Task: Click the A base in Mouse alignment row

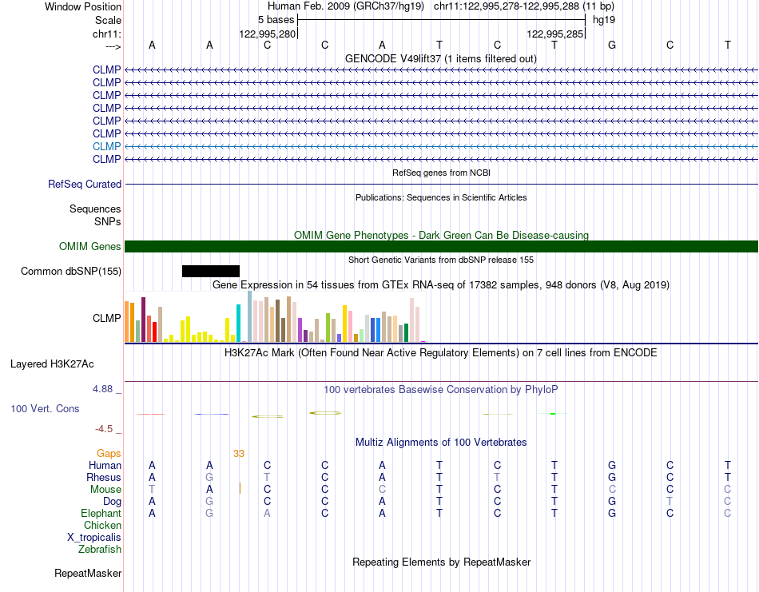Action: (x=209, y=490)
